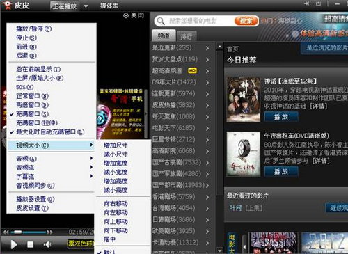Click the orange 搜索 button

click(x=246, y=21)
